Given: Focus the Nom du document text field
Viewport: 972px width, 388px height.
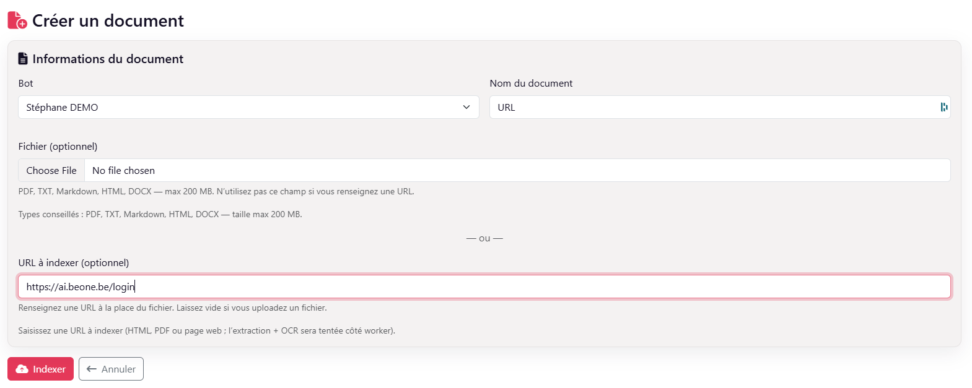Looking at the screenshot, I should [x=712, y=107].
